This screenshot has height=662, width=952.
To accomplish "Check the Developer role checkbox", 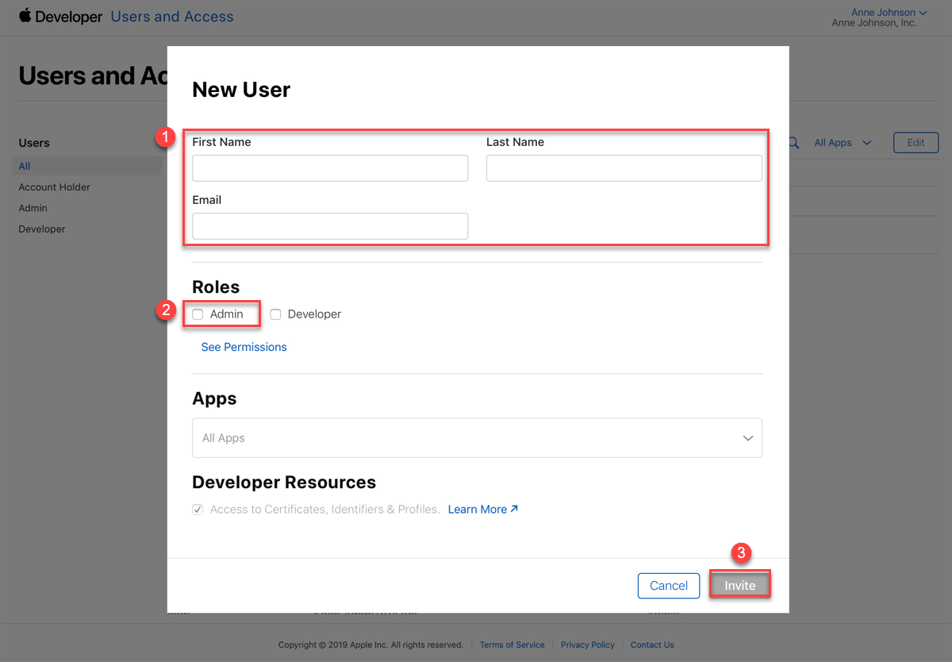I will tap(275, 314).
